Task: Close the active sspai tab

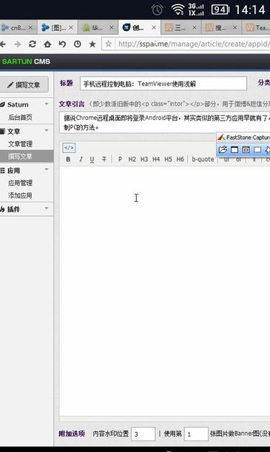Action: click(x=154, y=27)
